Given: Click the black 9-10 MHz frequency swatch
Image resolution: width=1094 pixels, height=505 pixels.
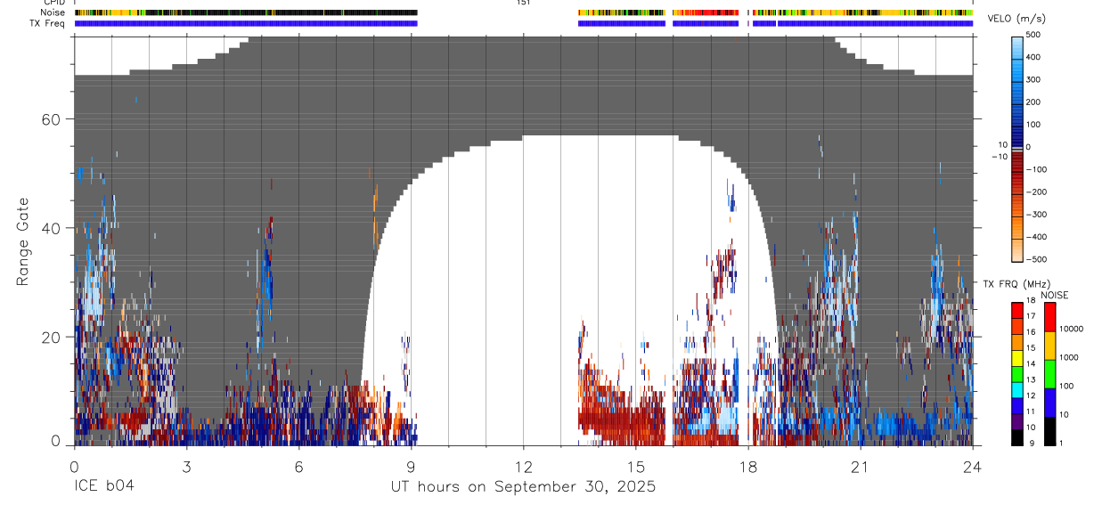Looking at the screenshot, I should [x=1016, y=437].
